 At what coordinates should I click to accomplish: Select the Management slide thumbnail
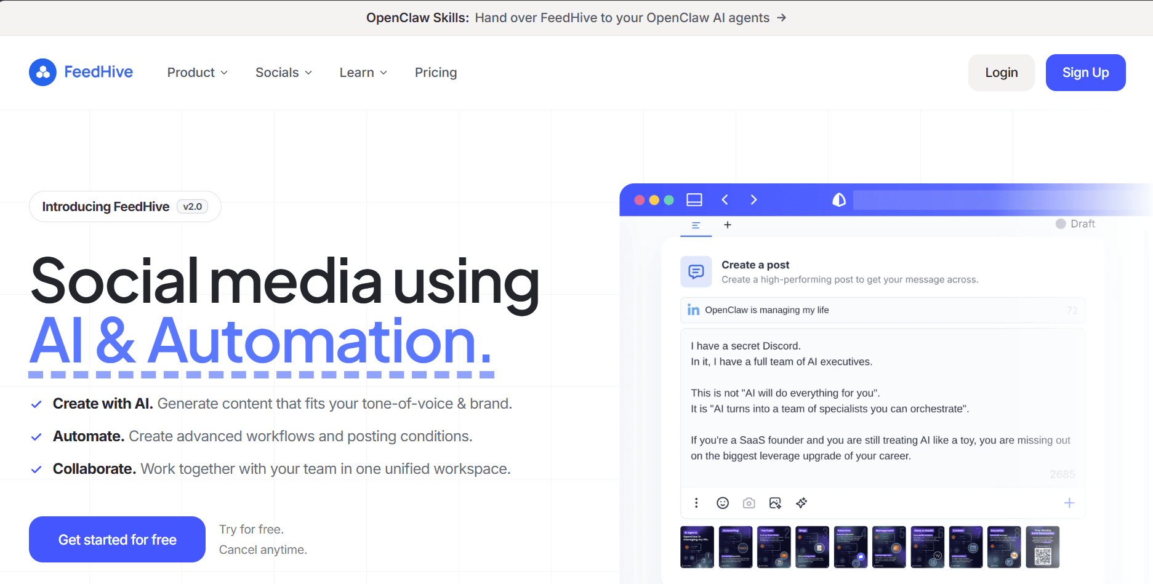[889, 547]
